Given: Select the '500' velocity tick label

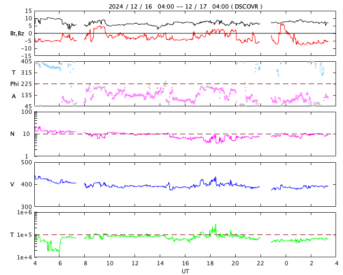Looking at the screenshot, I should [x=26, y=163].
